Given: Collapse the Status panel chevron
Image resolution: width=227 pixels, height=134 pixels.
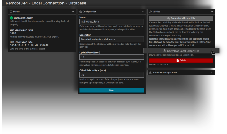Looking at the screenshot, I should [73, 12].
